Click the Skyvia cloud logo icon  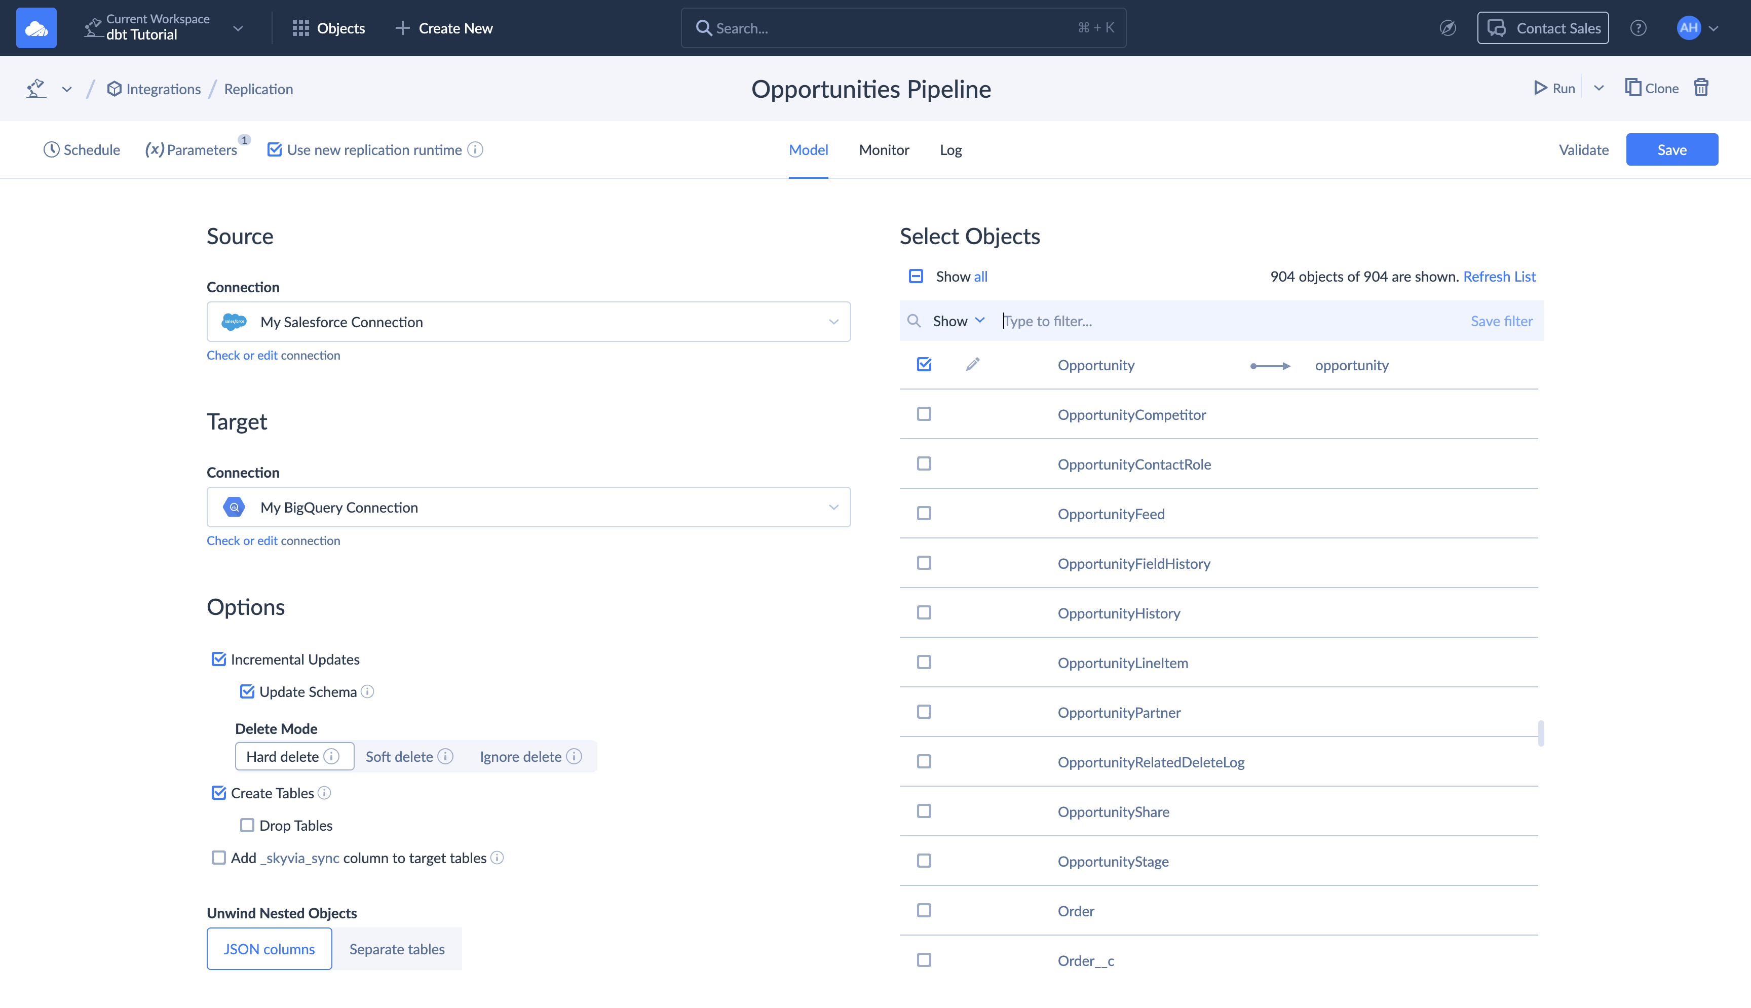[36, 28]
